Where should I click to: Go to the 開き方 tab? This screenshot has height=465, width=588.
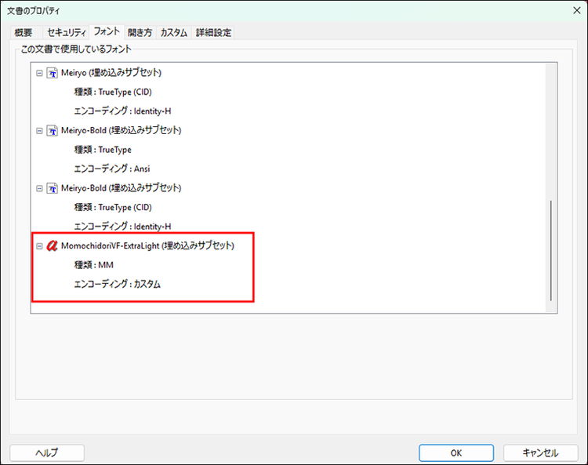140,33
